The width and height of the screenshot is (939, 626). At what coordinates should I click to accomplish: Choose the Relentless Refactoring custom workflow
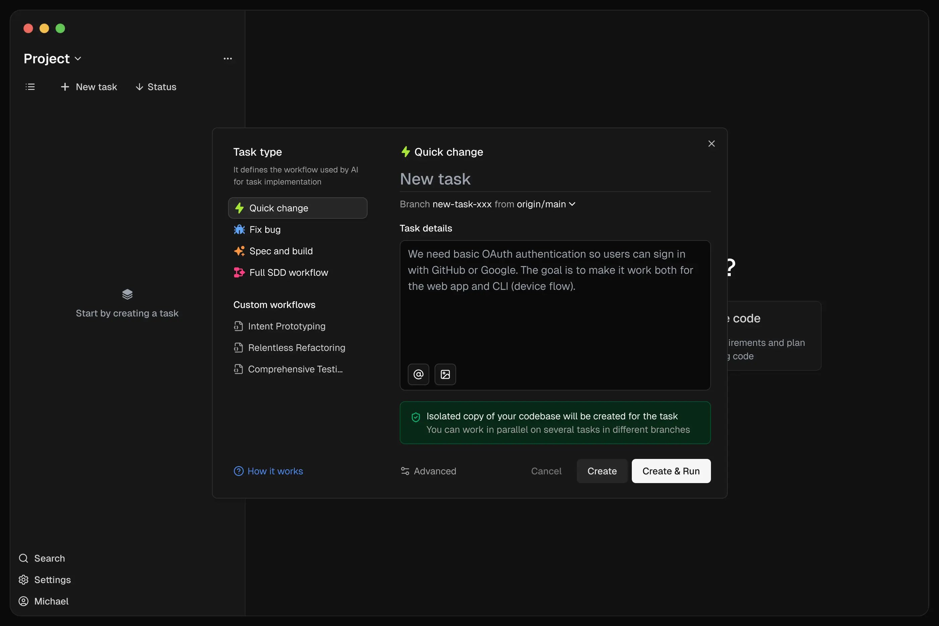coord(296,348)
